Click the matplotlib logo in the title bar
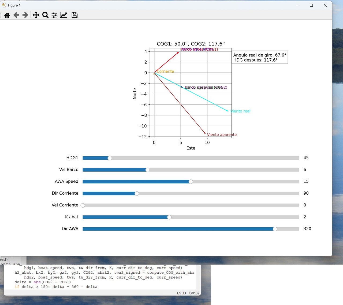Image resolution: width=343 pixels, height=305 pixels. click(3, 5)
